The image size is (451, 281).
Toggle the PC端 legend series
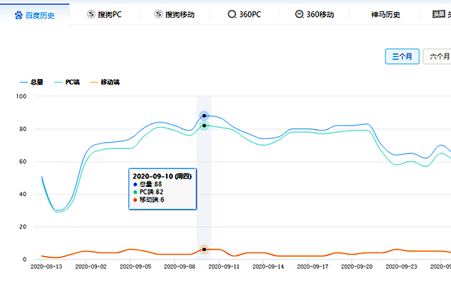tap(67, 82)
